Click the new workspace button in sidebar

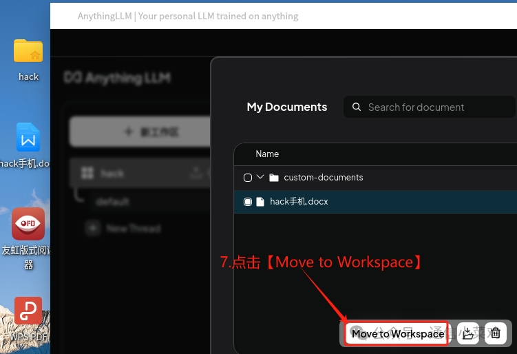(x=140, y=132)
